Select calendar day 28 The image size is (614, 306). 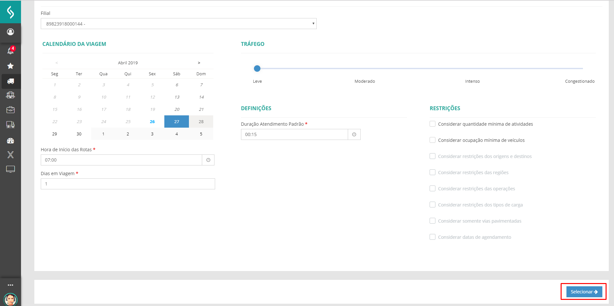pyautogui.click(x=201, y=121)
